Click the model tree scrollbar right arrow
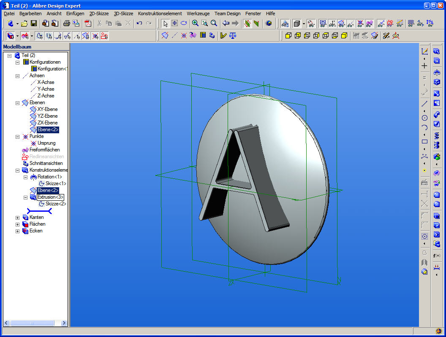 [64, 323]
